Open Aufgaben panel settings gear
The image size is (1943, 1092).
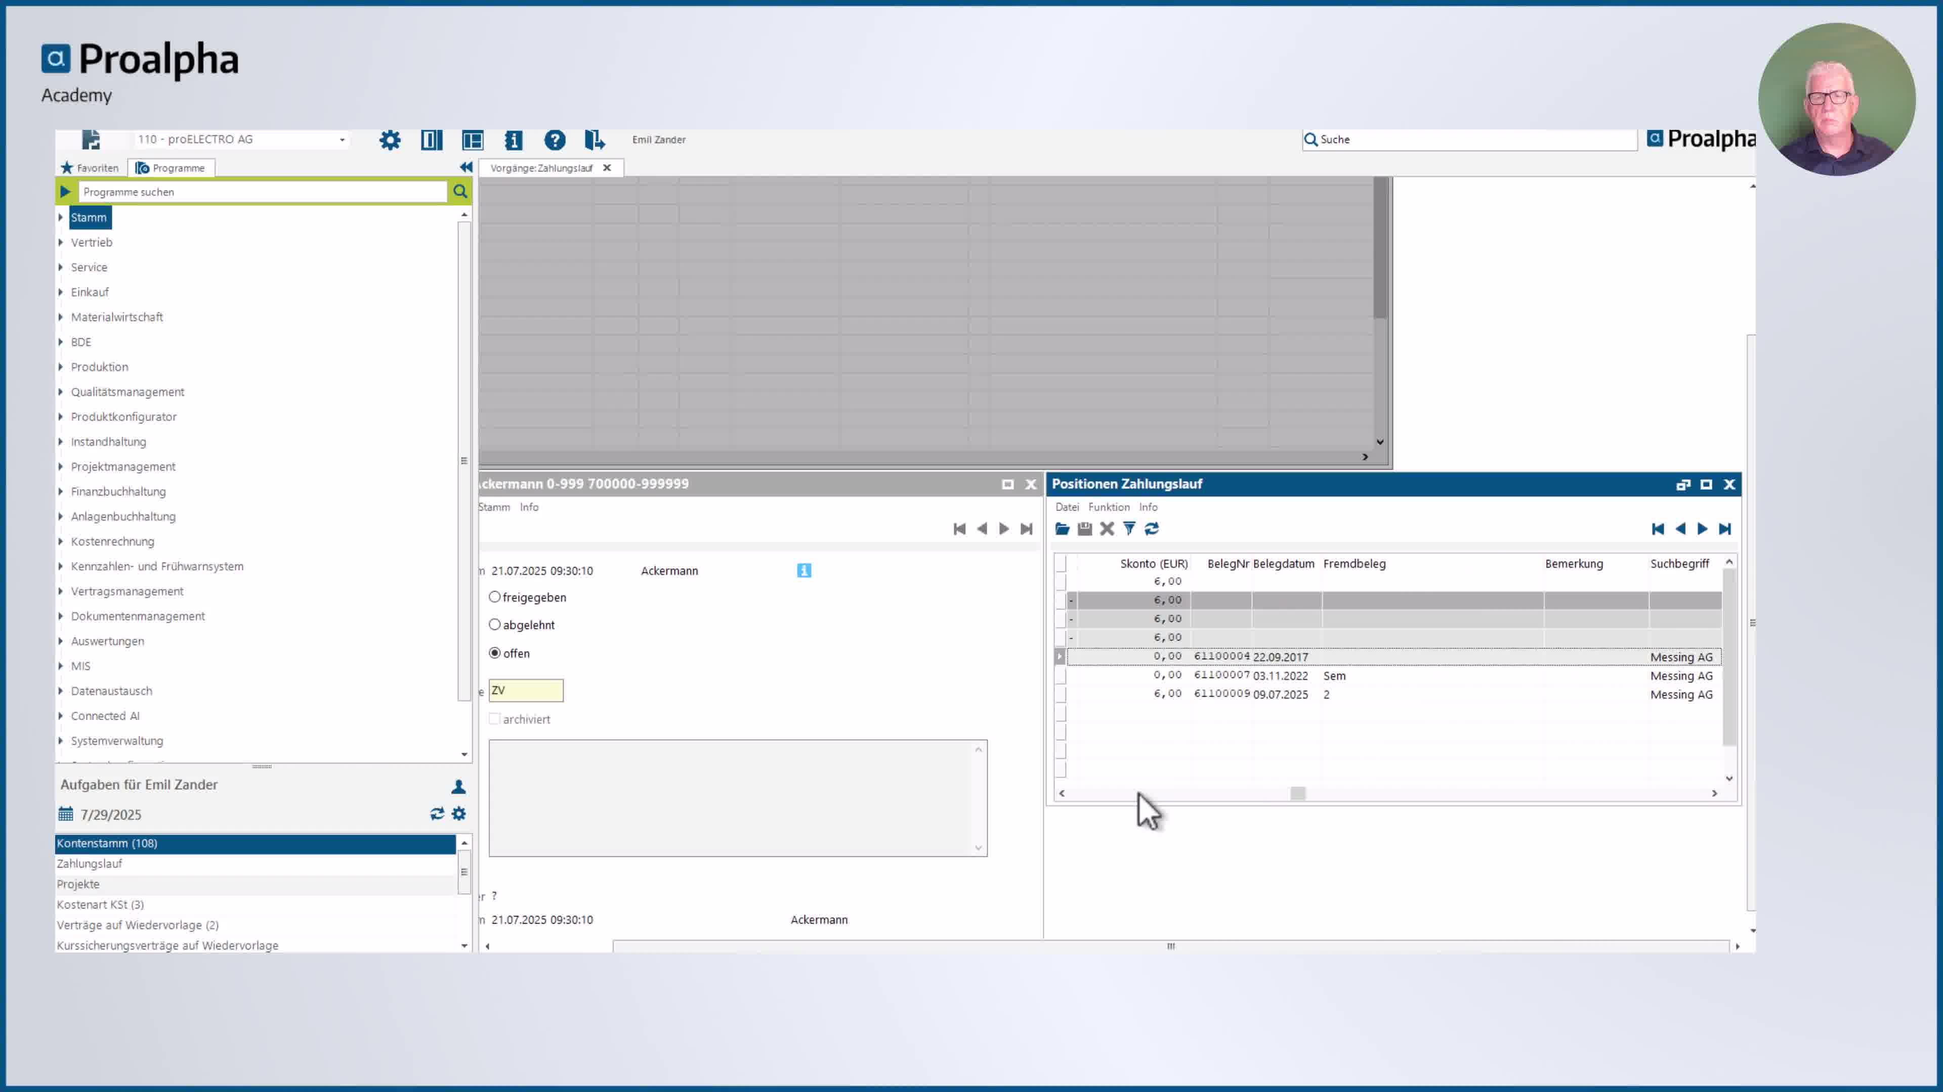coord(458,814)
